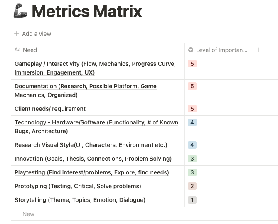Screen dimensions: 278x224
Task: Click the plus icon to add a column
Action: coord(258,50)
